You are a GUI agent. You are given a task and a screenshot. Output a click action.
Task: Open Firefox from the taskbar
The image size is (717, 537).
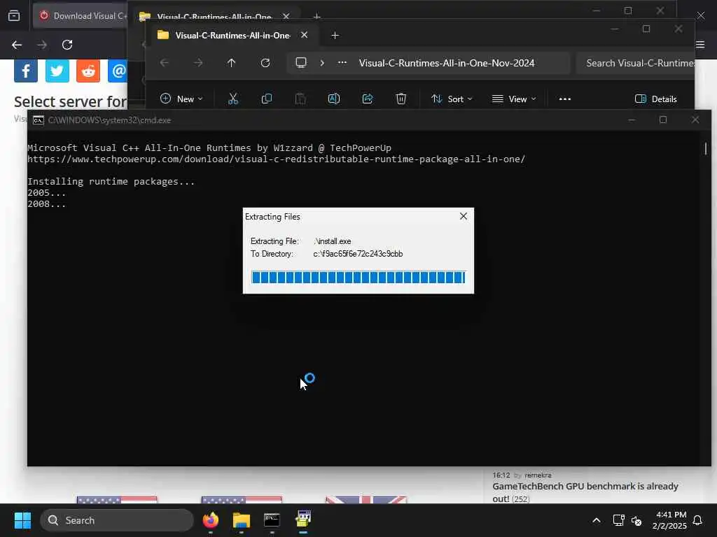[211, 520]
